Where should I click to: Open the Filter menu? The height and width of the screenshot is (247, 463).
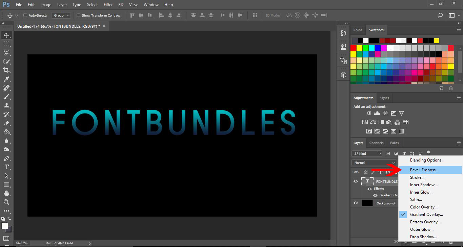pos(108,5)
